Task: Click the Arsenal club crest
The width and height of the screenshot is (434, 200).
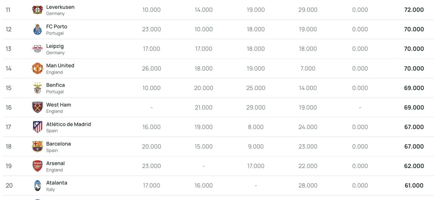Action: pyautogui.click(x=37, y=166)
